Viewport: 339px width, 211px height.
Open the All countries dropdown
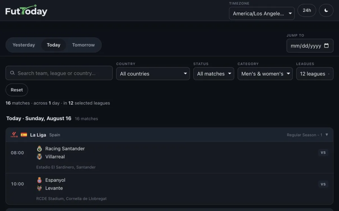153,74
